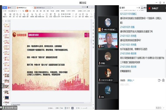Viewport: 166px width, 110px height.
Task: Click the 发送 send button
Action: tap(159, 108)
